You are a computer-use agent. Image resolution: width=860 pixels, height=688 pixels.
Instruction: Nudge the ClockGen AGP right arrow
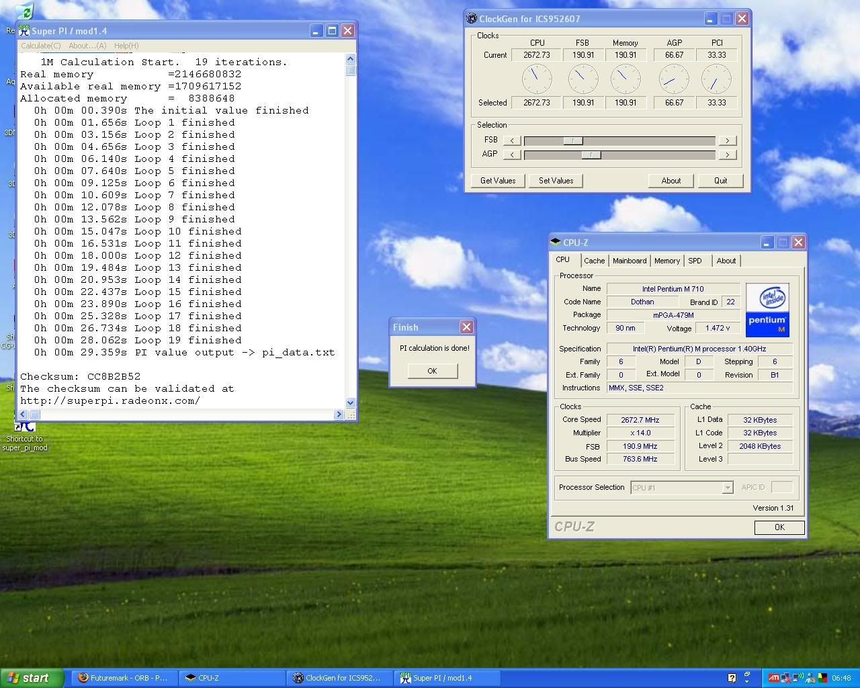727,155
